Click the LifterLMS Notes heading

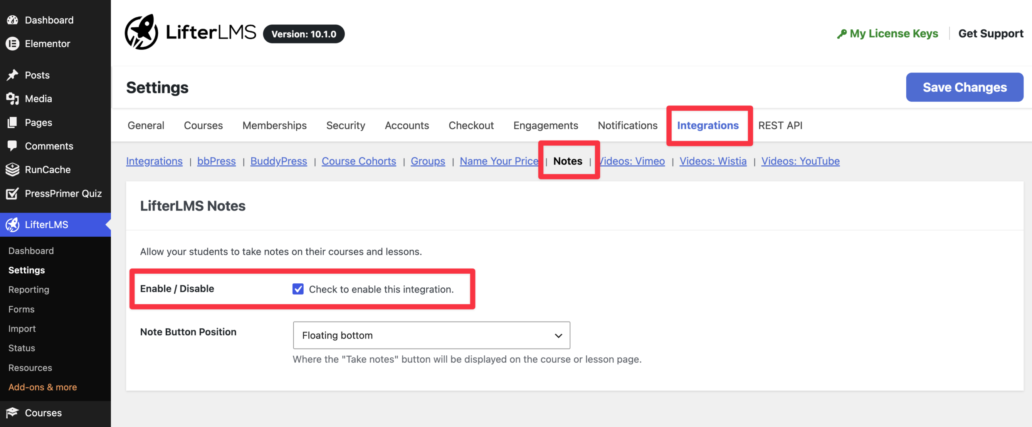pyautogui.click(x=193, y=206)
